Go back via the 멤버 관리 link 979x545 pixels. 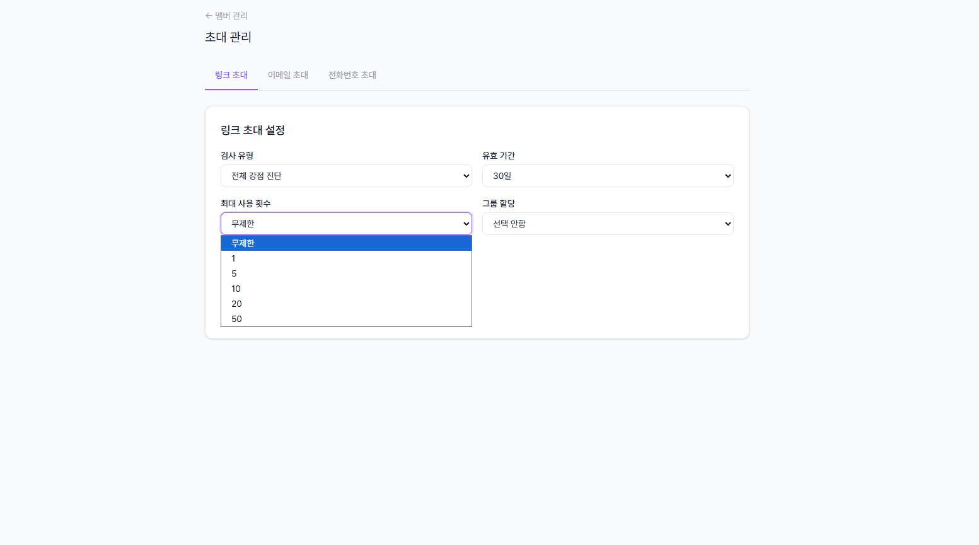[231, 15]
